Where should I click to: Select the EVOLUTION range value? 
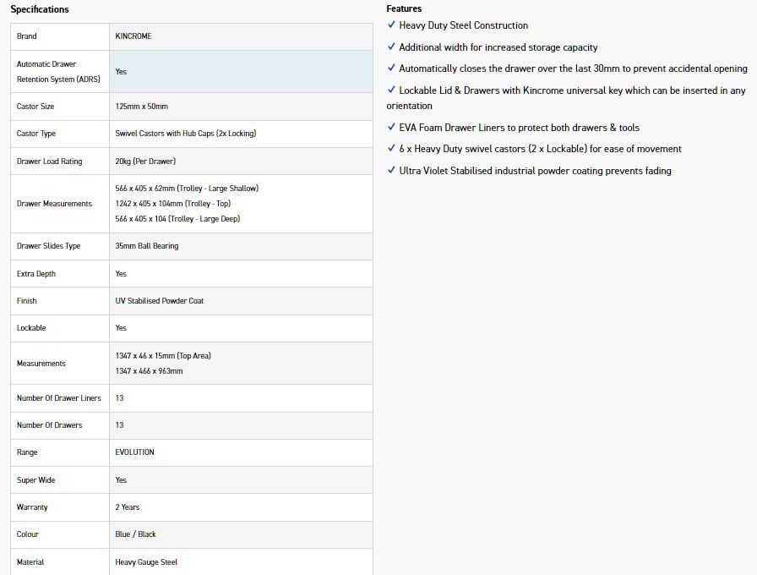pos(134,452)
